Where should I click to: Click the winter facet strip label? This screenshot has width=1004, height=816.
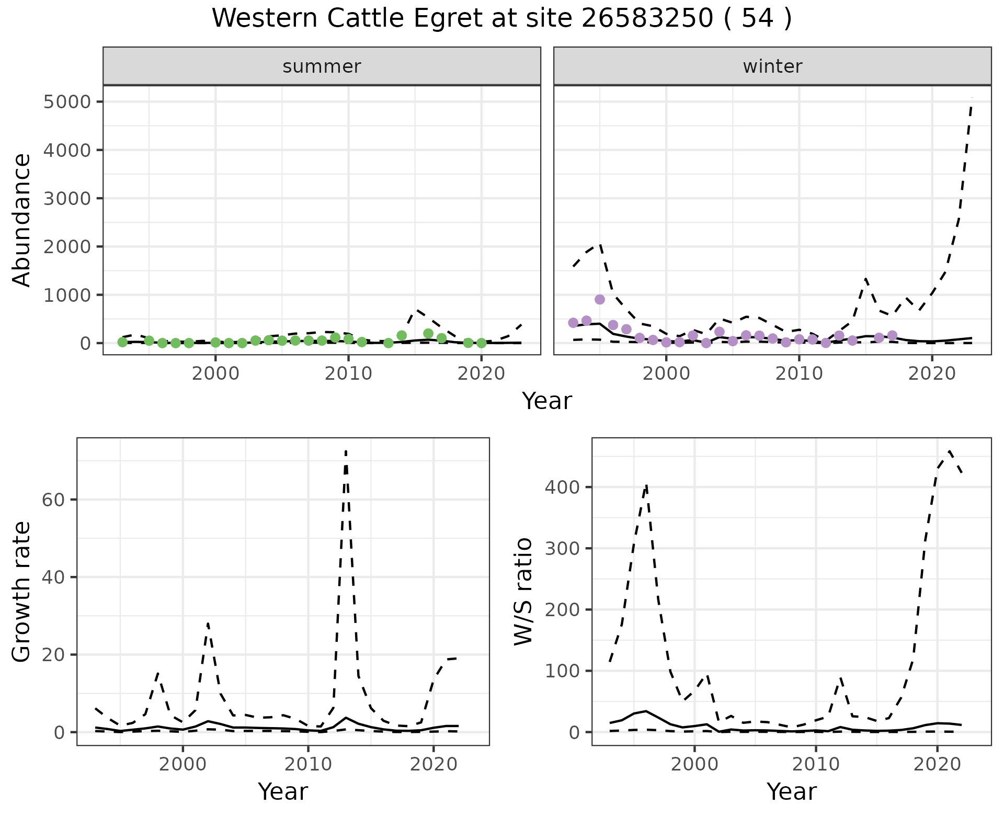772,66
